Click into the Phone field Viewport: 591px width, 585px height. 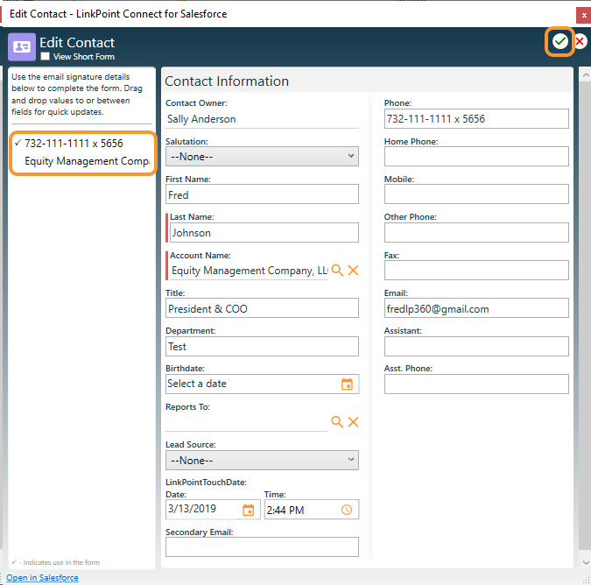476,119
